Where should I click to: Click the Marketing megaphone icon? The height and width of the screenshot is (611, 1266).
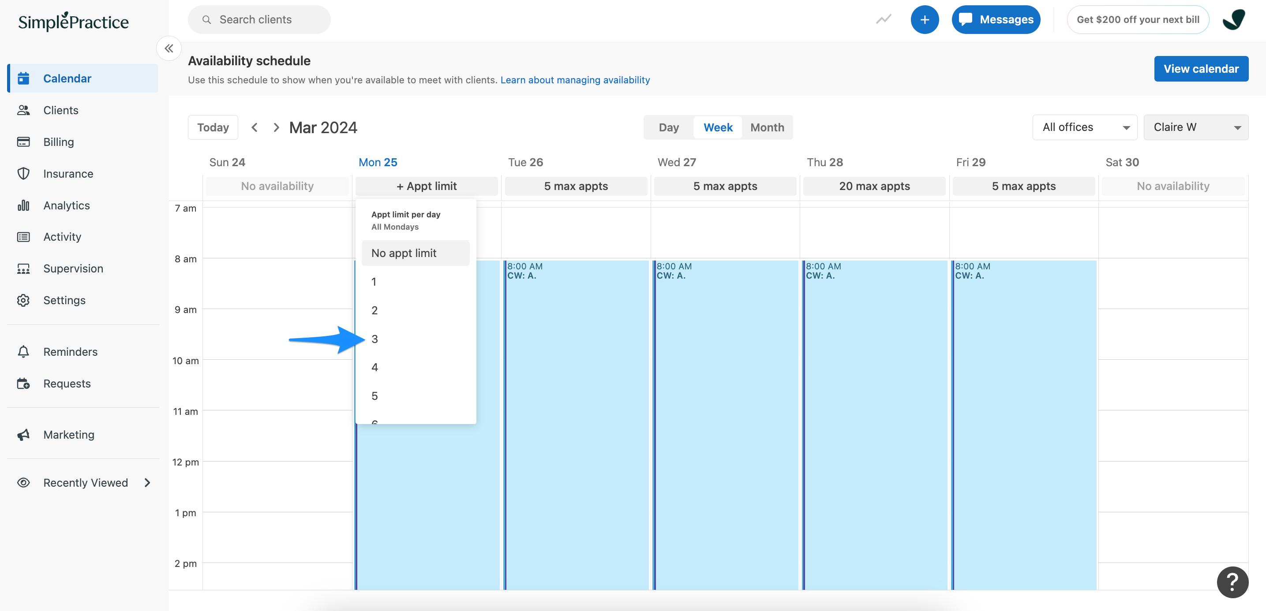click(x=23, y=434)
